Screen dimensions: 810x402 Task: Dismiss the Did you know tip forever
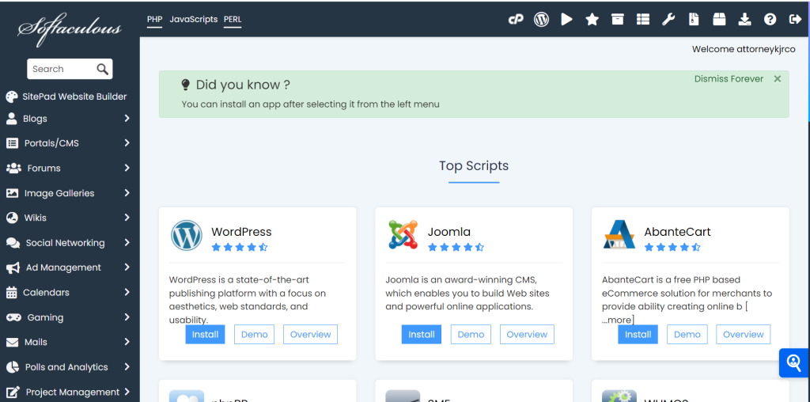[729, 79]
